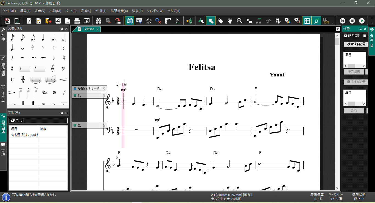Open the dropdown arrow beside keyboard ON
Image resolution: width=375 pixels, height=203 pixels.
point(333,23)
